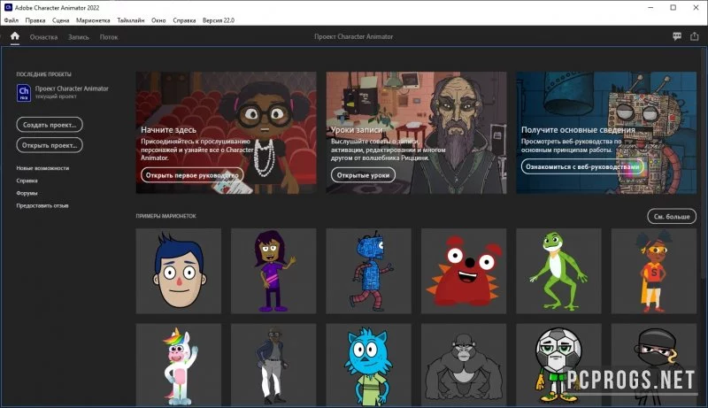This screenshot has height=408, width=708.
Task: Select the man in jacket puppet thumbnail
Action: click(273, 365)
